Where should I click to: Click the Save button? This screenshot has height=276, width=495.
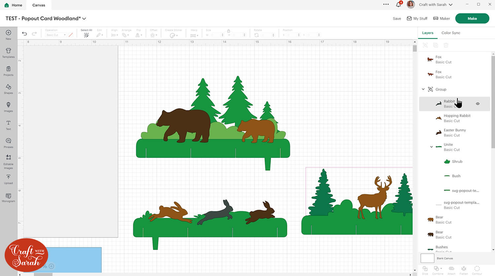(397, 18)
